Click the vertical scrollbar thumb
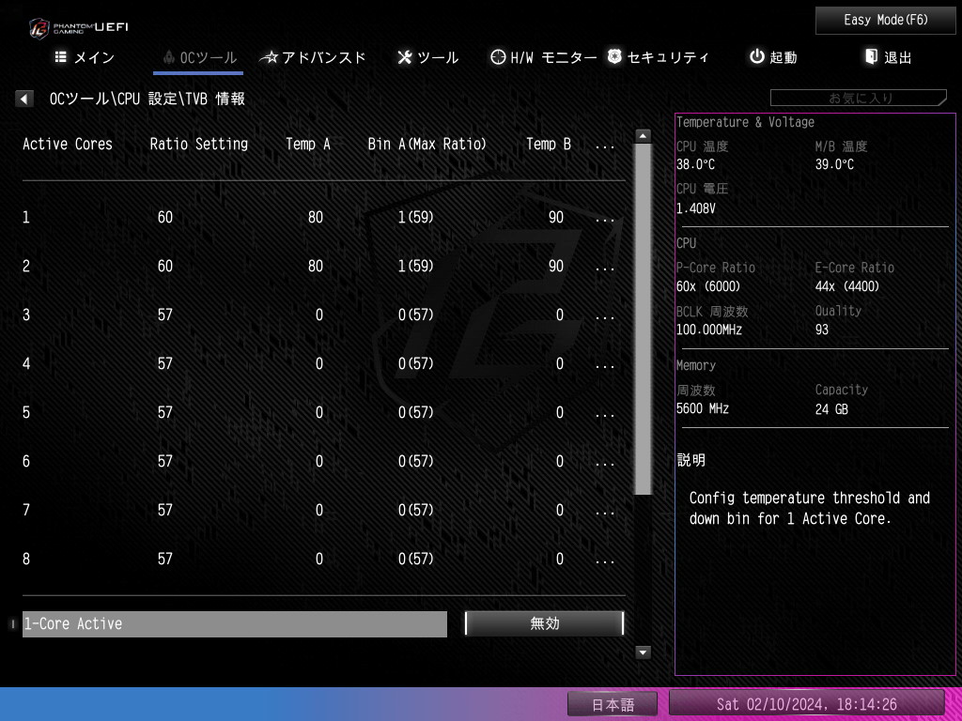This screenshot has height=721, width=962. [643, 319]
